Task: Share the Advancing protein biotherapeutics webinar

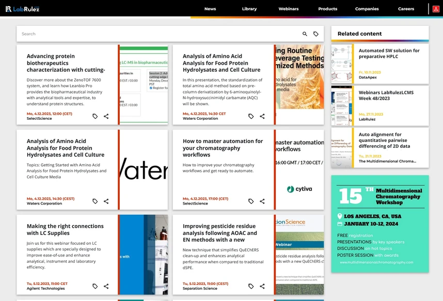Action: click(106, 116)
